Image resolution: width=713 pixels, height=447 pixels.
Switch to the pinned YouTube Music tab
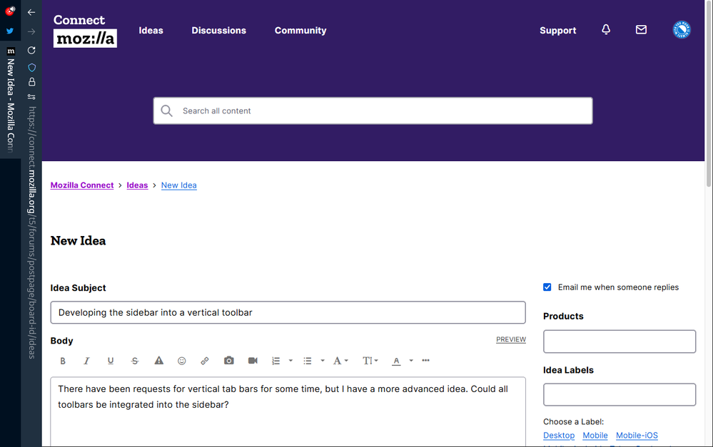coord(10,11)
